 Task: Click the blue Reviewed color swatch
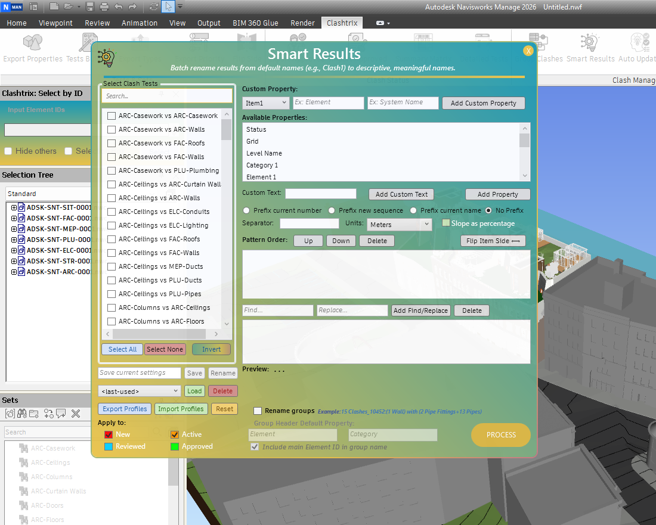pyautogui.click(x=109, y=446)
